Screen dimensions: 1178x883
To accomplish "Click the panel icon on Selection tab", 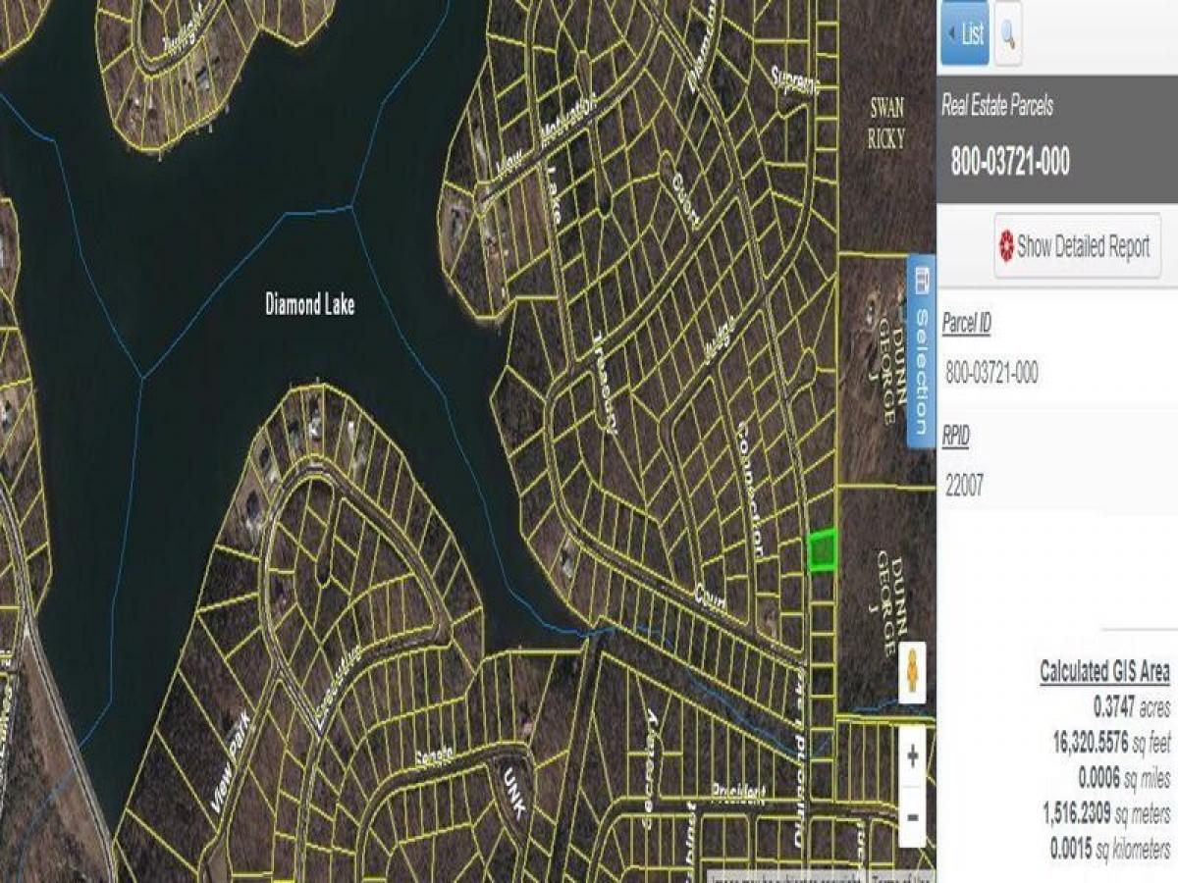I will tap(921, 283).
